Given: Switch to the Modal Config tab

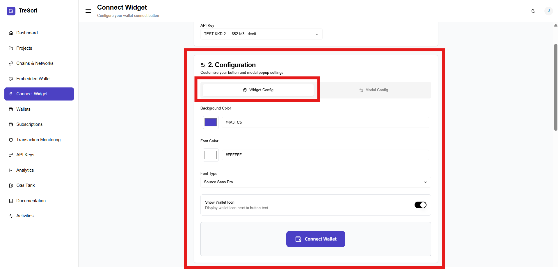Looking at the screenshot, I should pos(374,90).
